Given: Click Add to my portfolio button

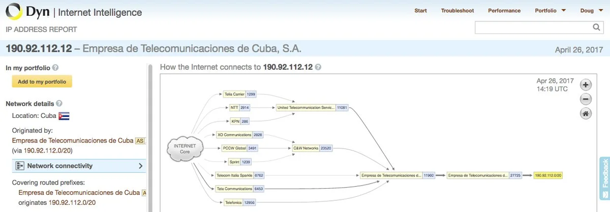Looking at the screenshot, I should point(42,82).
